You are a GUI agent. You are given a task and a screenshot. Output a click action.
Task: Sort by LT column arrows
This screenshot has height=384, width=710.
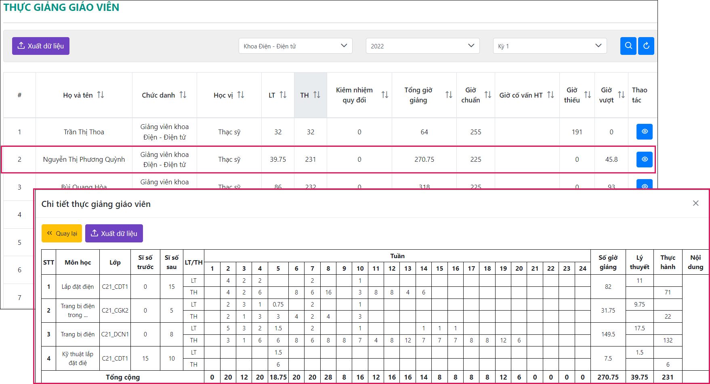point(283,95)
